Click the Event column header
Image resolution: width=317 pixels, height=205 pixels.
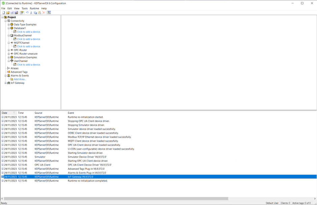tap(192, 113)
